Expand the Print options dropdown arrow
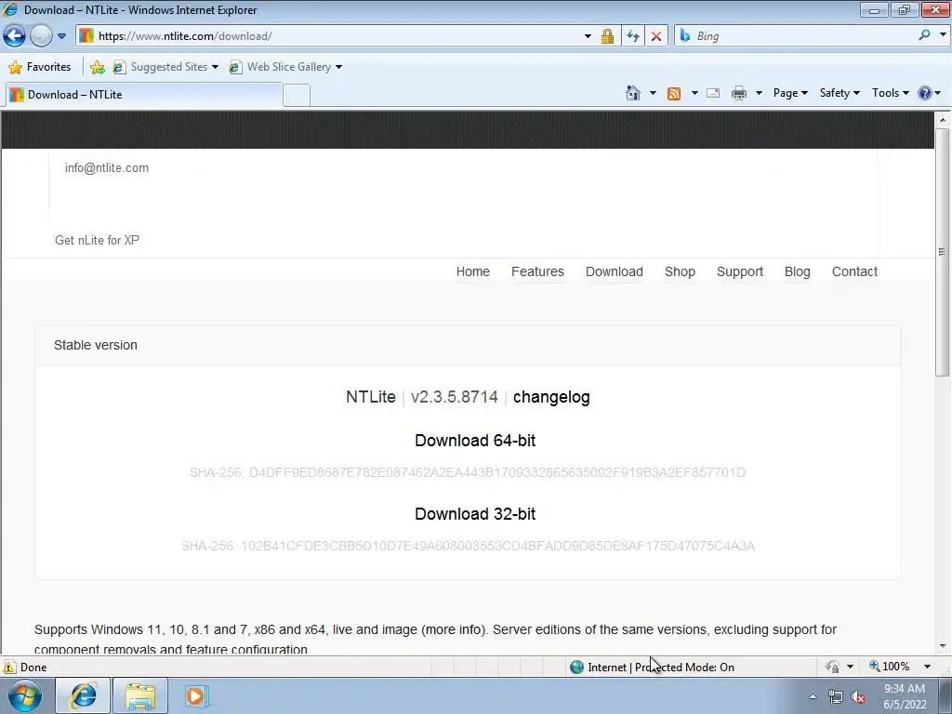This screenshot has width=952, height=714. 759,93
